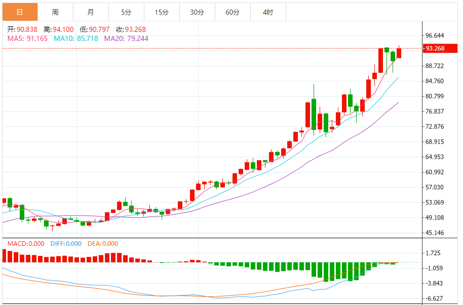Viewport: 463px width, 305px height.
Task: Click the MACD: 0.000 label
Action: coord(26,244)
